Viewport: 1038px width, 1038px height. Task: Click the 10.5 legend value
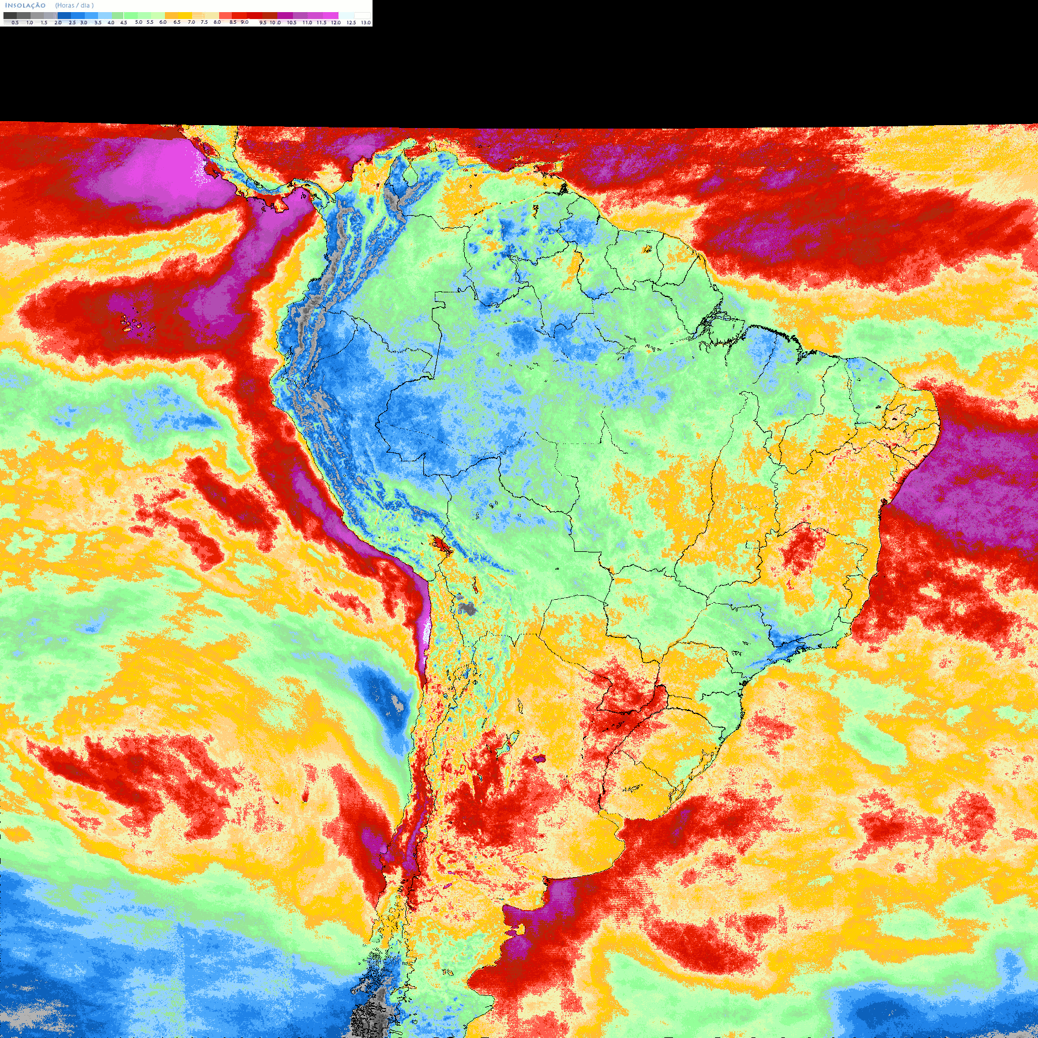(x=292, y=22)
